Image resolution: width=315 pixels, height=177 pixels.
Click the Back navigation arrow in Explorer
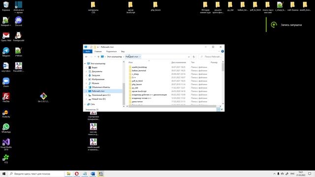[x=87, y=57]
